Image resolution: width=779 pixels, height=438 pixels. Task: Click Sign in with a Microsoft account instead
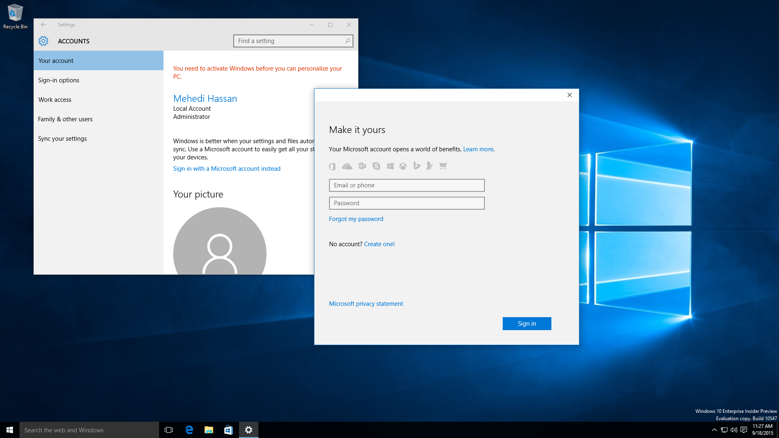coord(227,169)
